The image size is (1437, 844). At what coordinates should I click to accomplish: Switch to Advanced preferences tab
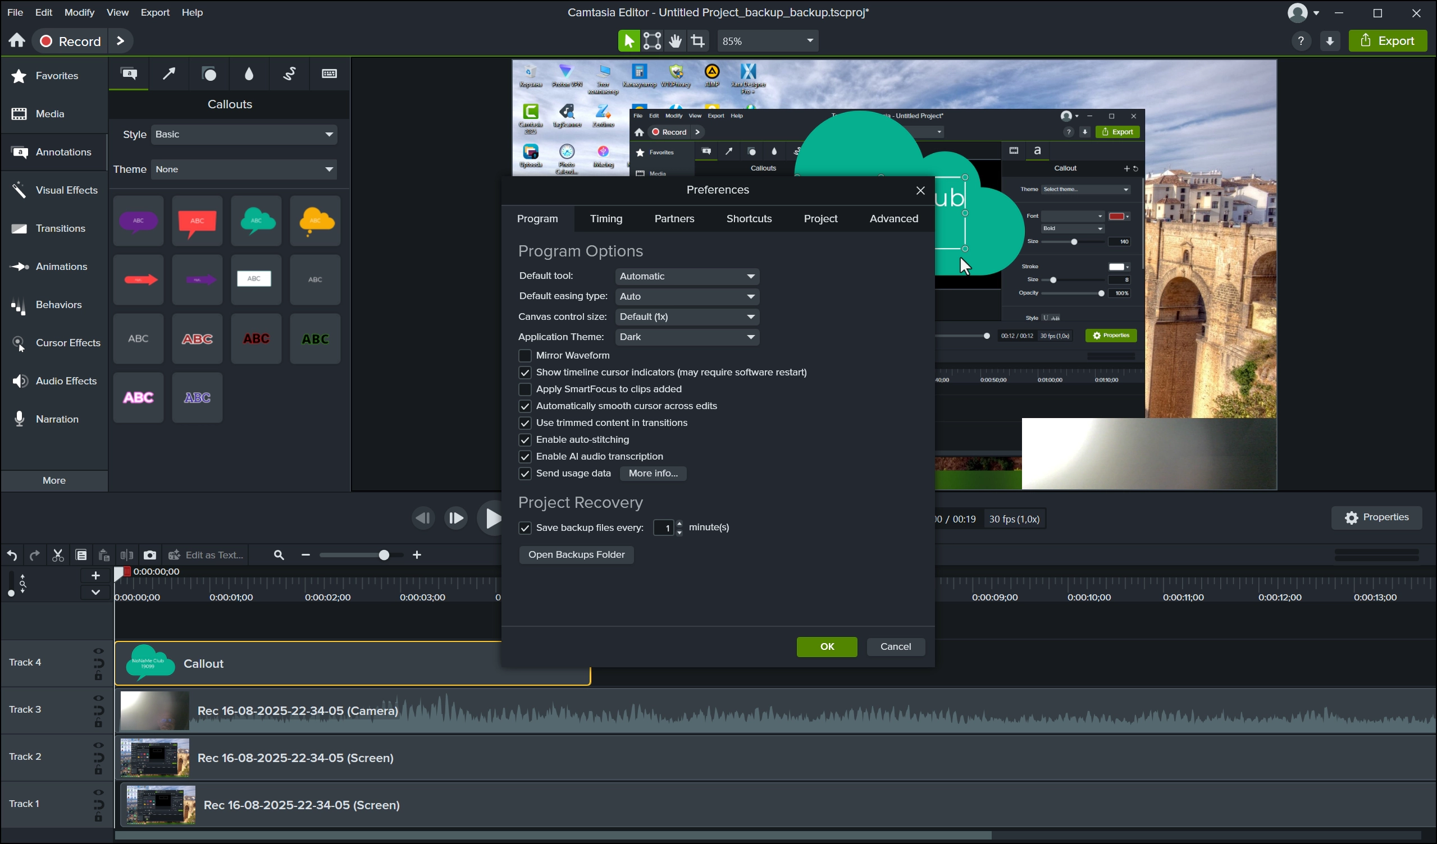[x=893, y=219]
